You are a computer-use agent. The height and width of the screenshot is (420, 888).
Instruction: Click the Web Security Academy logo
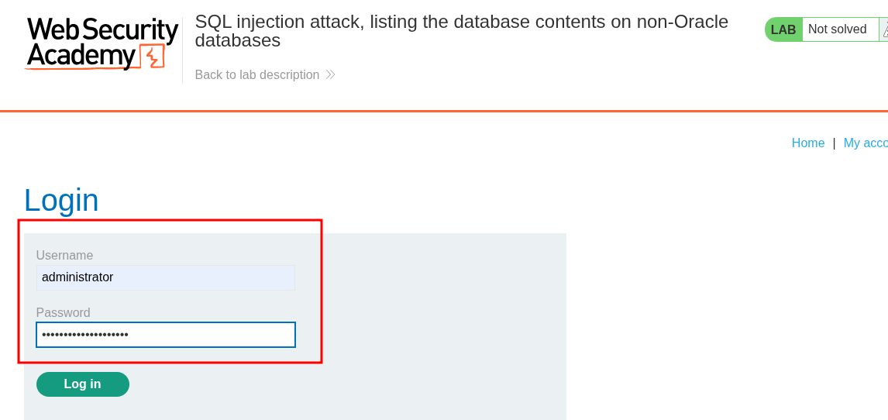click(x=102, y=43)
